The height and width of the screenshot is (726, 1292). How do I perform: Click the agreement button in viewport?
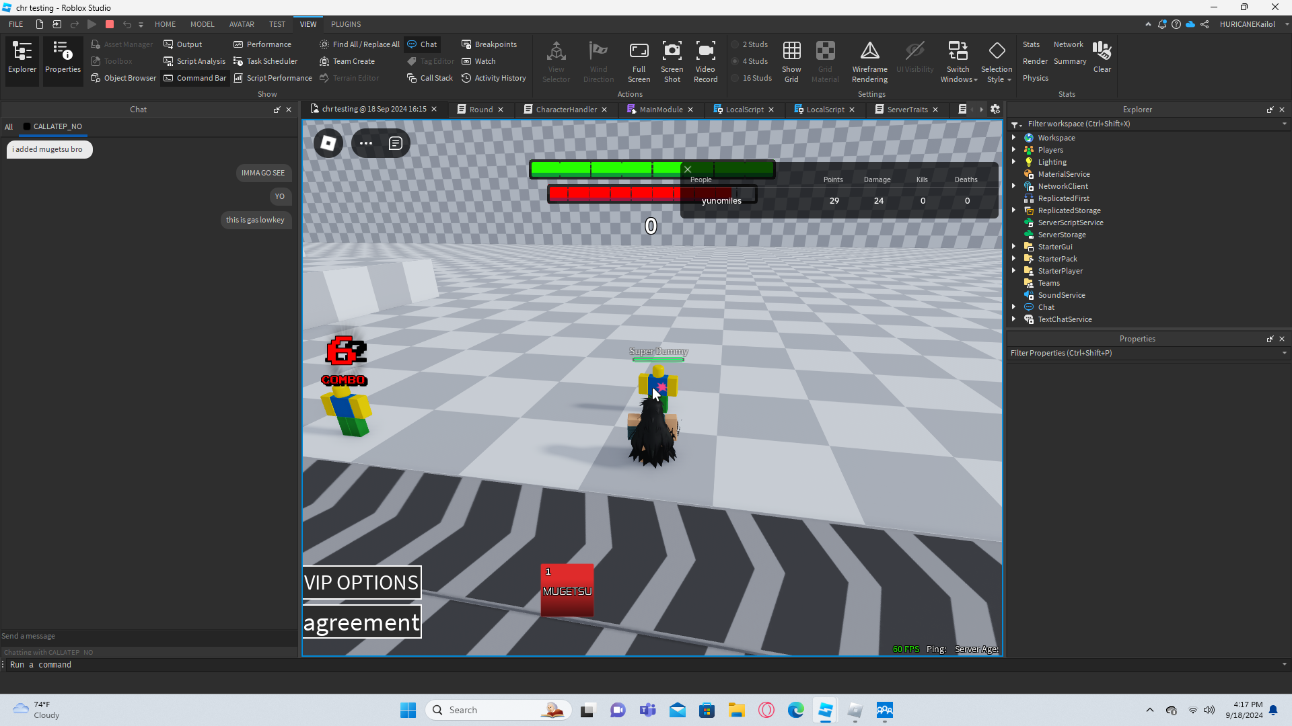click(362, 622)
